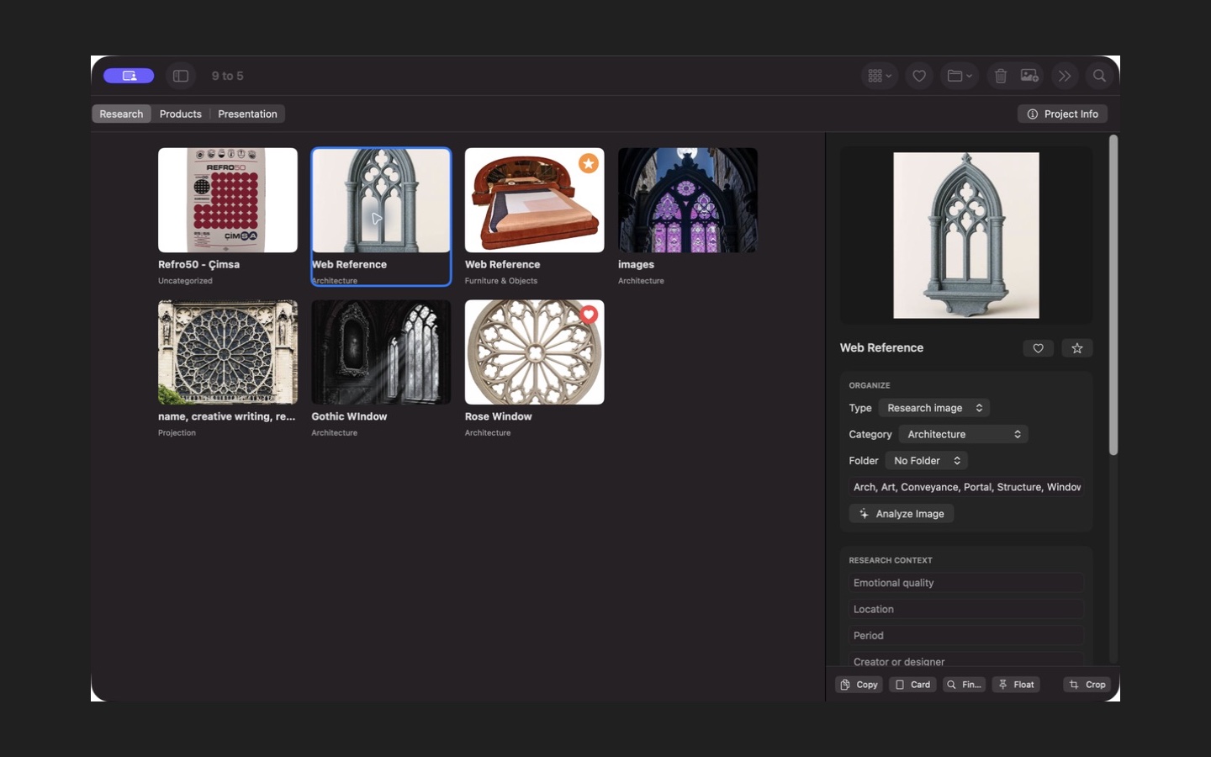Select the Refro50 - Çimsa thumbnail
1211x757 pixels.
pos(228,200)
